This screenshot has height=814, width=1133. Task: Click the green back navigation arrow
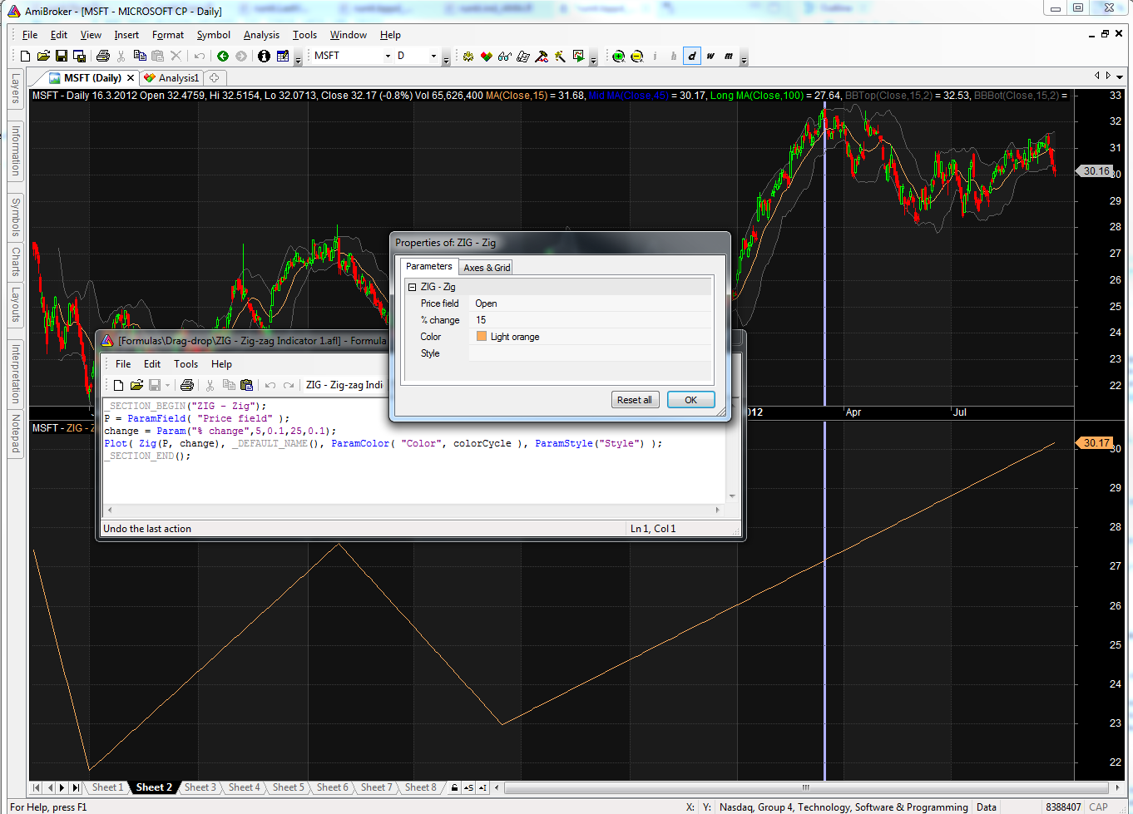click(x=223, y=57)
